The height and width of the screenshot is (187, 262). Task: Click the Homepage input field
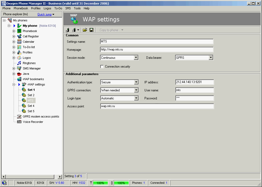coord(156,49)
